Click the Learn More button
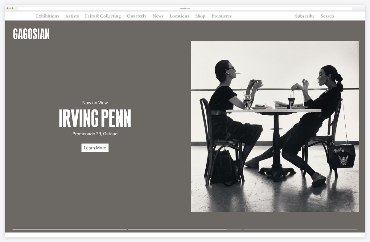The image size is (370, 242). (95, 148)
